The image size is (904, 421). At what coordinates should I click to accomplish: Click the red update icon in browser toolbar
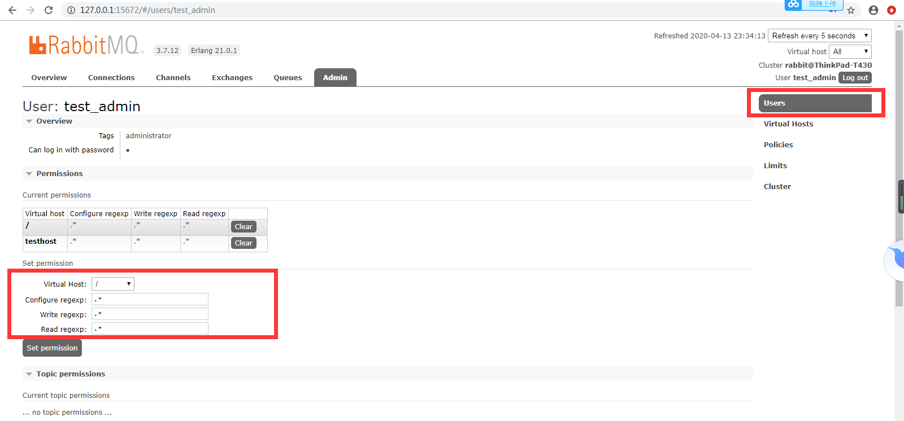point(892,10)
